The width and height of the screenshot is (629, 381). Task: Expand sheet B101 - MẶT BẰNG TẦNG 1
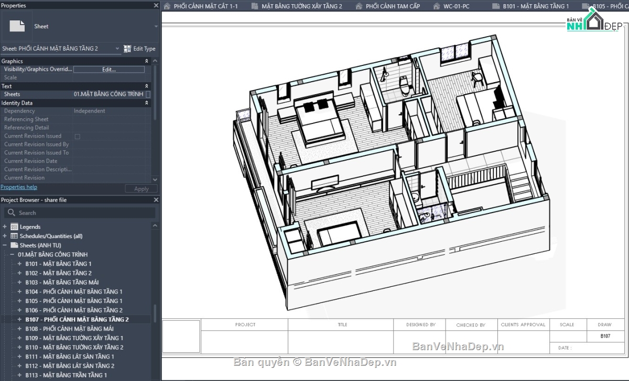tap(19, 264)
